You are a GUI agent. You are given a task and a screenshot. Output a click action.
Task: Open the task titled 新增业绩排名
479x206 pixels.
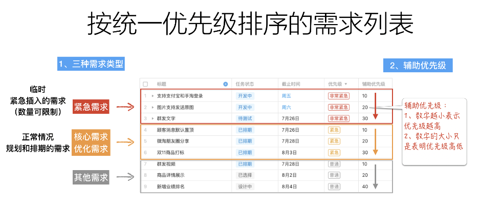(170, 187)
